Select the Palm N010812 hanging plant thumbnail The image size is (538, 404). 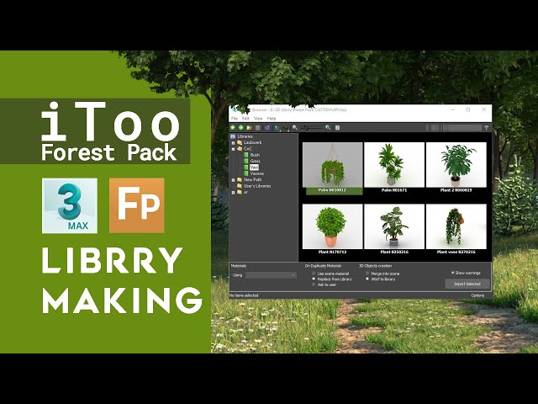[x=332, y=165]
